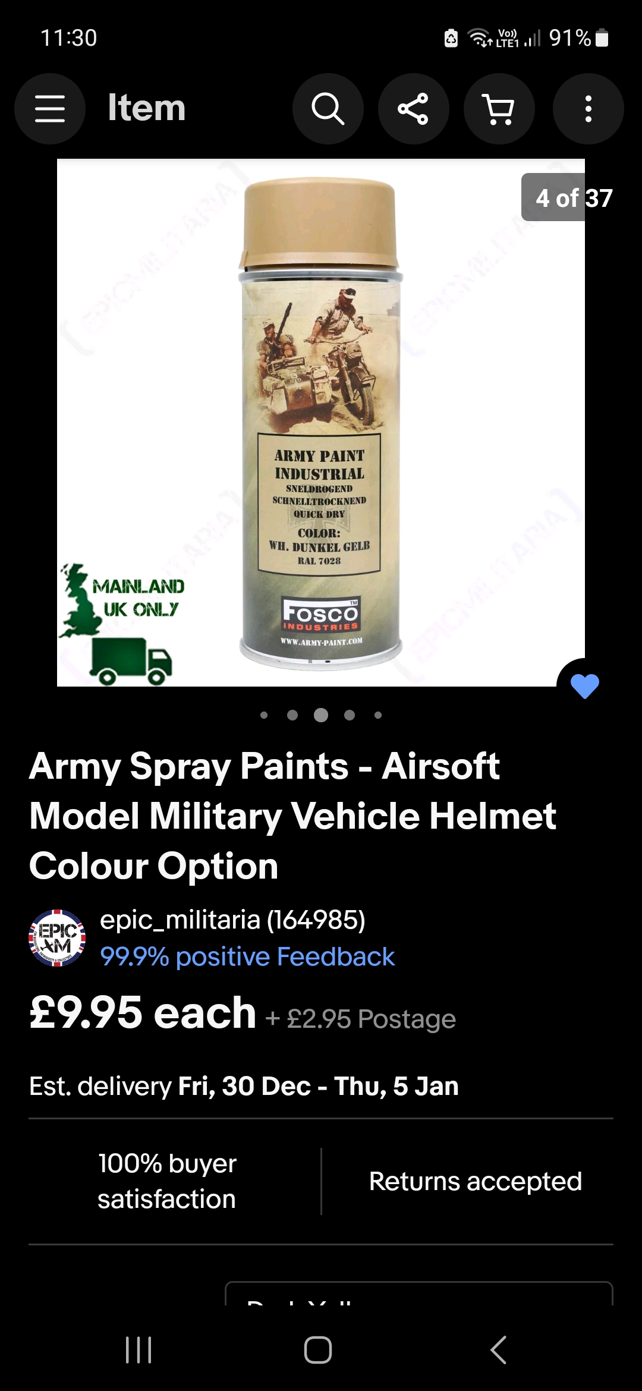
Task: Open the epic_militaria seller logo
Action: coord(57,938)
